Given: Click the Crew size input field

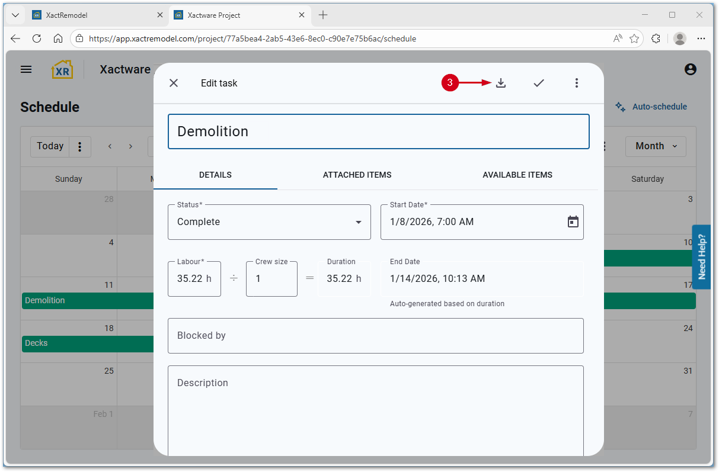Looking at the screenshot, I should point(271,279).
